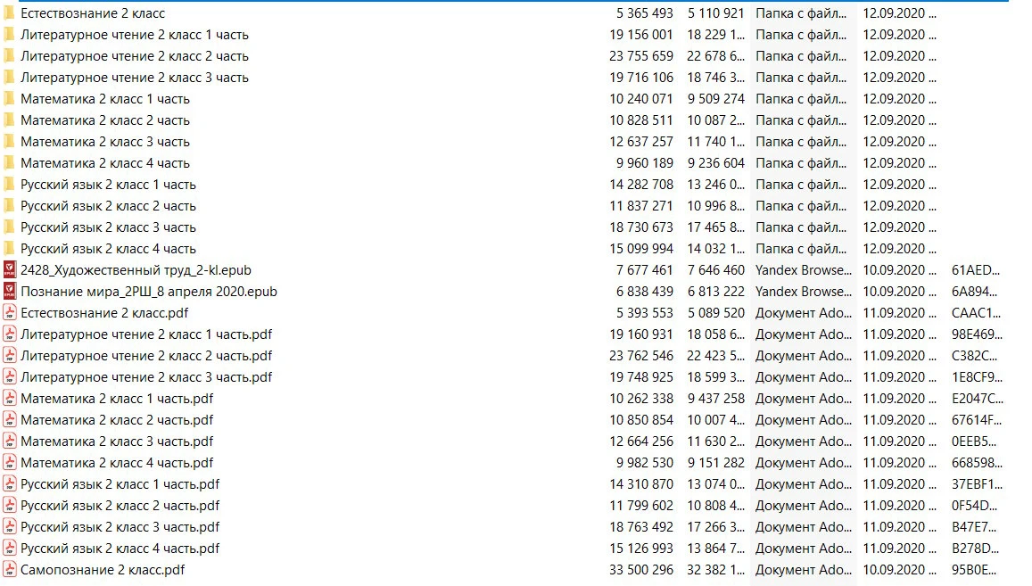Select the folder icon of Математика 2 класс 1 часть

click(x=9, y=99)
